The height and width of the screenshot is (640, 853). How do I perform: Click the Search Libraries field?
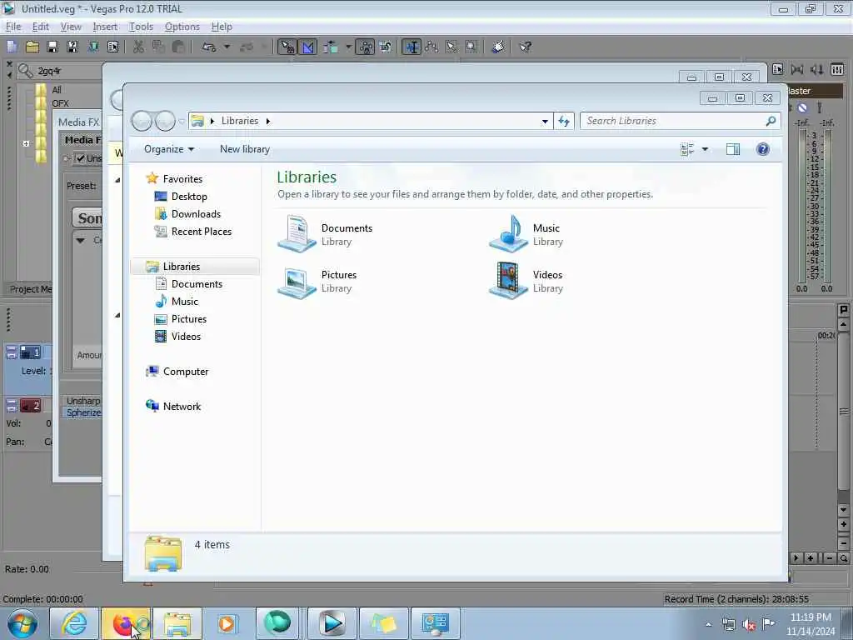(x=681, y=121)
